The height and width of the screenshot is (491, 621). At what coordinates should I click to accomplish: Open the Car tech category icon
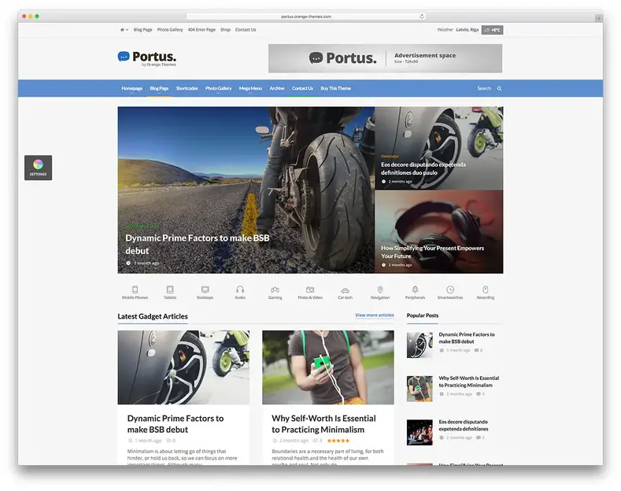pyautogui.click(x=345, y=290)
